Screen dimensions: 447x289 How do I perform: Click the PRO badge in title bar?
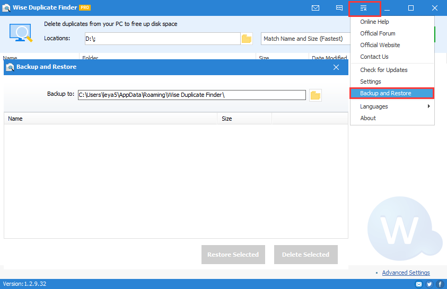coord(85,8)
